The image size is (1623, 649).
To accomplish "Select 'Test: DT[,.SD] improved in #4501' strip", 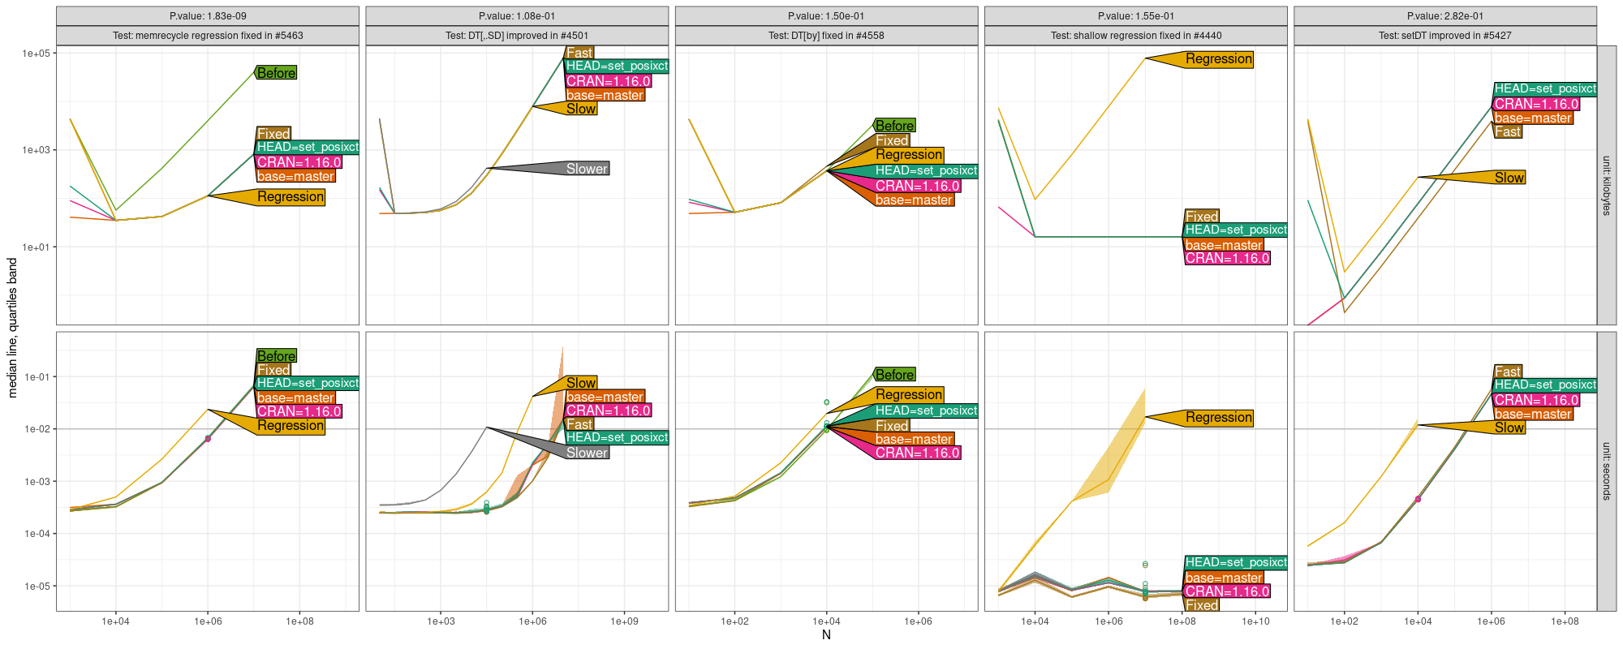I will point(517,36).
